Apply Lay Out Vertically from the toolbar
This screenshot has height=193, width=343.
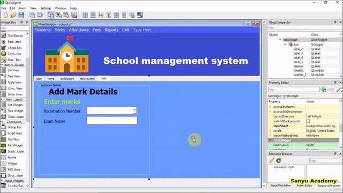pos(93,15)
